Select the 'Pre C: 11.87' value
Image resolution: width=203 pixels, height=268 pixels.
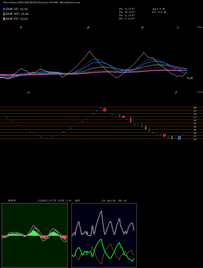click(x=127, y=19)
